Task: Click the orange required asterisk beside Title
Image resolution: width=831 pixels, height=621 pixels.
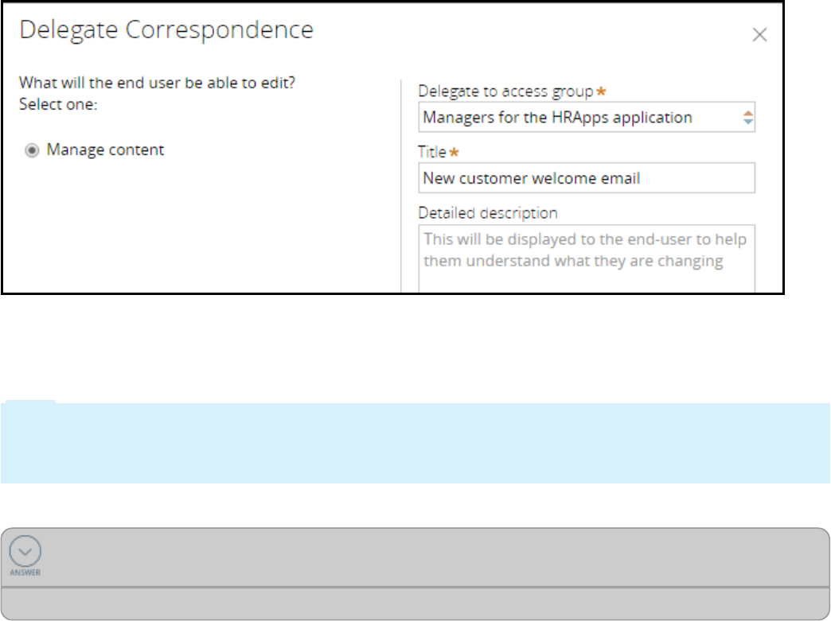Action: [453, 152]
